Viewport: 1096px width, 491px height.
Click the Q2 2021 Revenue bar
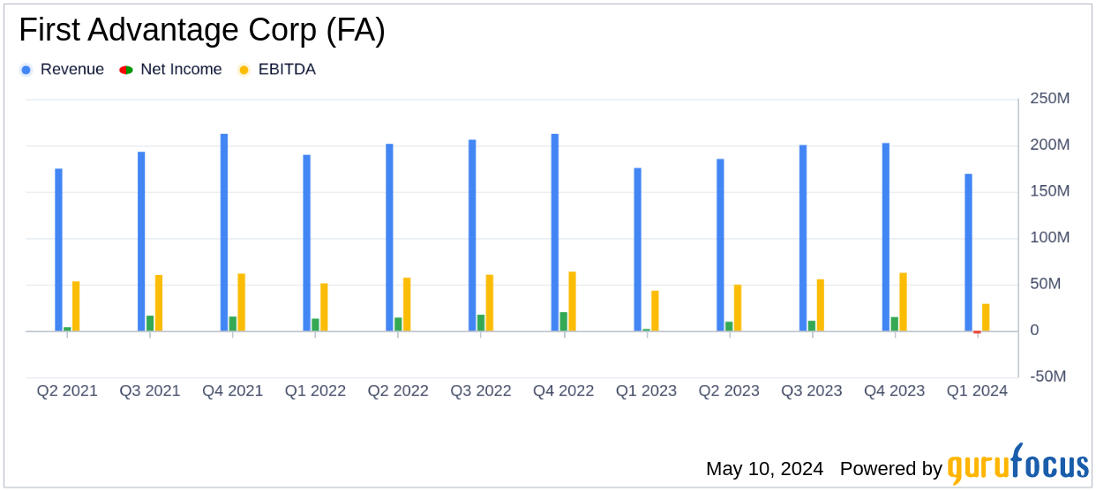click(58, 249)
